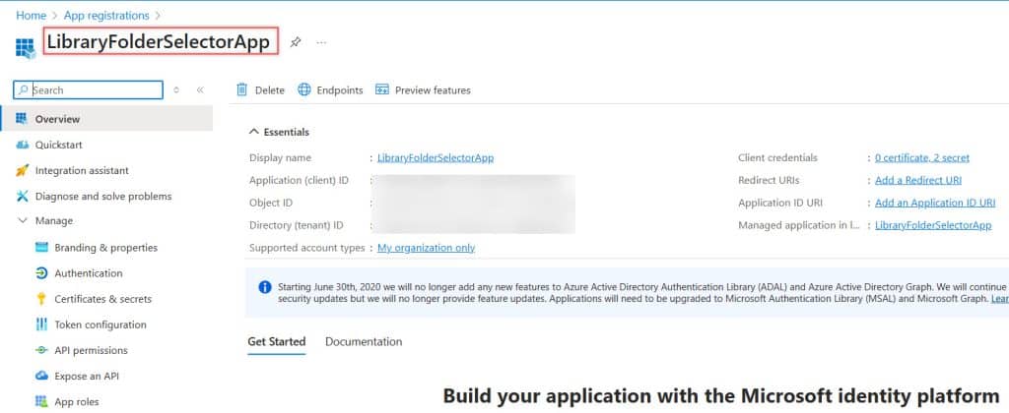Open 0 certificate, 2 secret link
Screen dimensions: 1009x413
pyautogui.click(x=922, y=157)
